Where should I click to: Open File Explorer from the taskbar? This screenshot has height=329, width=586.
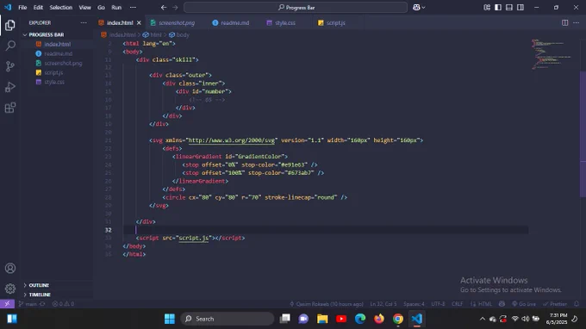[x=322, y=319]
